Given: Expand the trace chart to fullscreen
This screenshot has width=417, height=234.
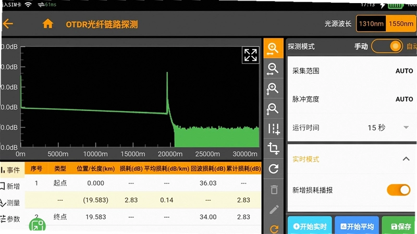Looking at the screenshot, I should [251, 55].
